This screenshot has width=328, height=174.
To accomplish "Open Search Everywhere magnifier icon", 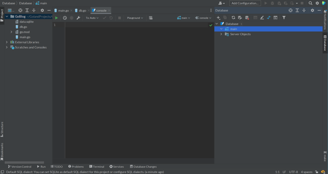I will point(310,3).
